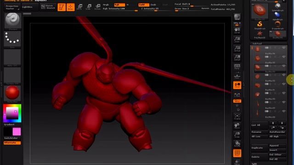Pick a hue in the color picker square

(12, 113)
